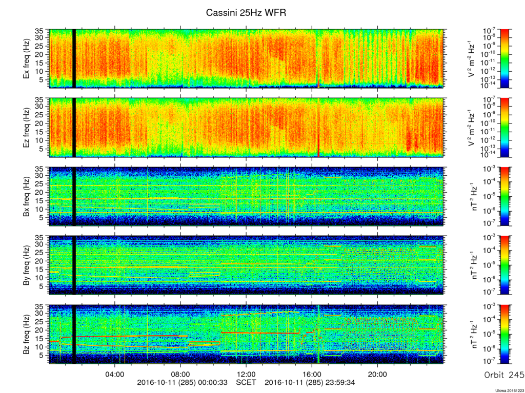Select the "Bz freq (Hz)" axis label

(26, 334)
